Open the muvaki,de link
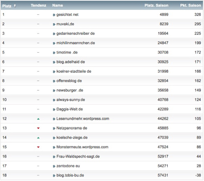Image resolution: width=204 pixels, height=181 pixels. tap(65, 24)
